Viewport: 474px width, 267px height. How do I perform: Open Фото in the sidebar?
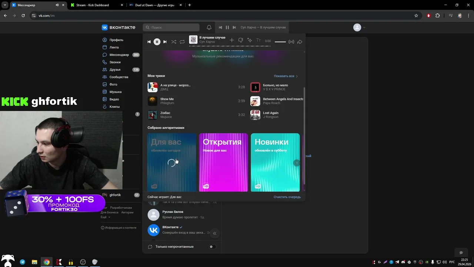(x=113, y=84)
